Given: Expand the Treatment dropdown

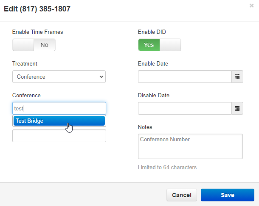Looking at the screenshot, I should [59, 77].
